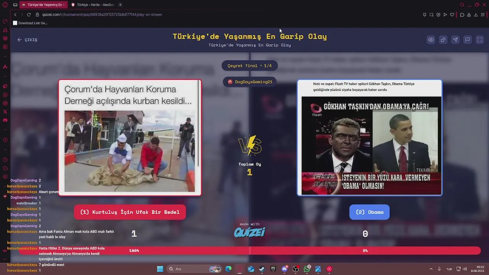Click the DogDaysGaming21 streamer badge
The image size is (489, 275).
point(250,82)
